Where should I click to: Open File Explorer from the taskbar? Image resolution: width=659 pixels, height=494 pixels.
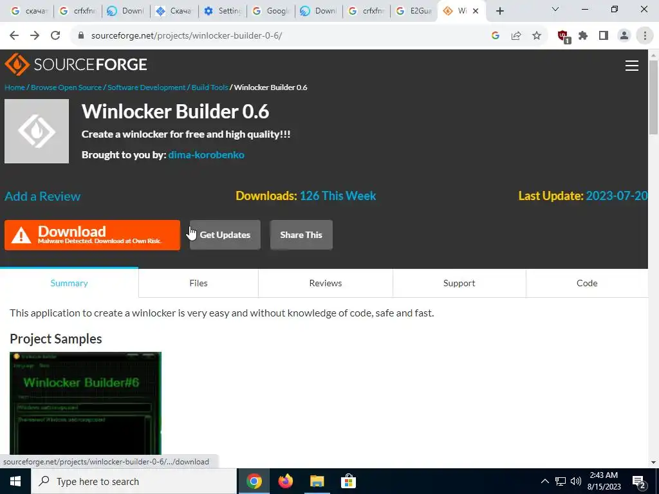(317, 481)
